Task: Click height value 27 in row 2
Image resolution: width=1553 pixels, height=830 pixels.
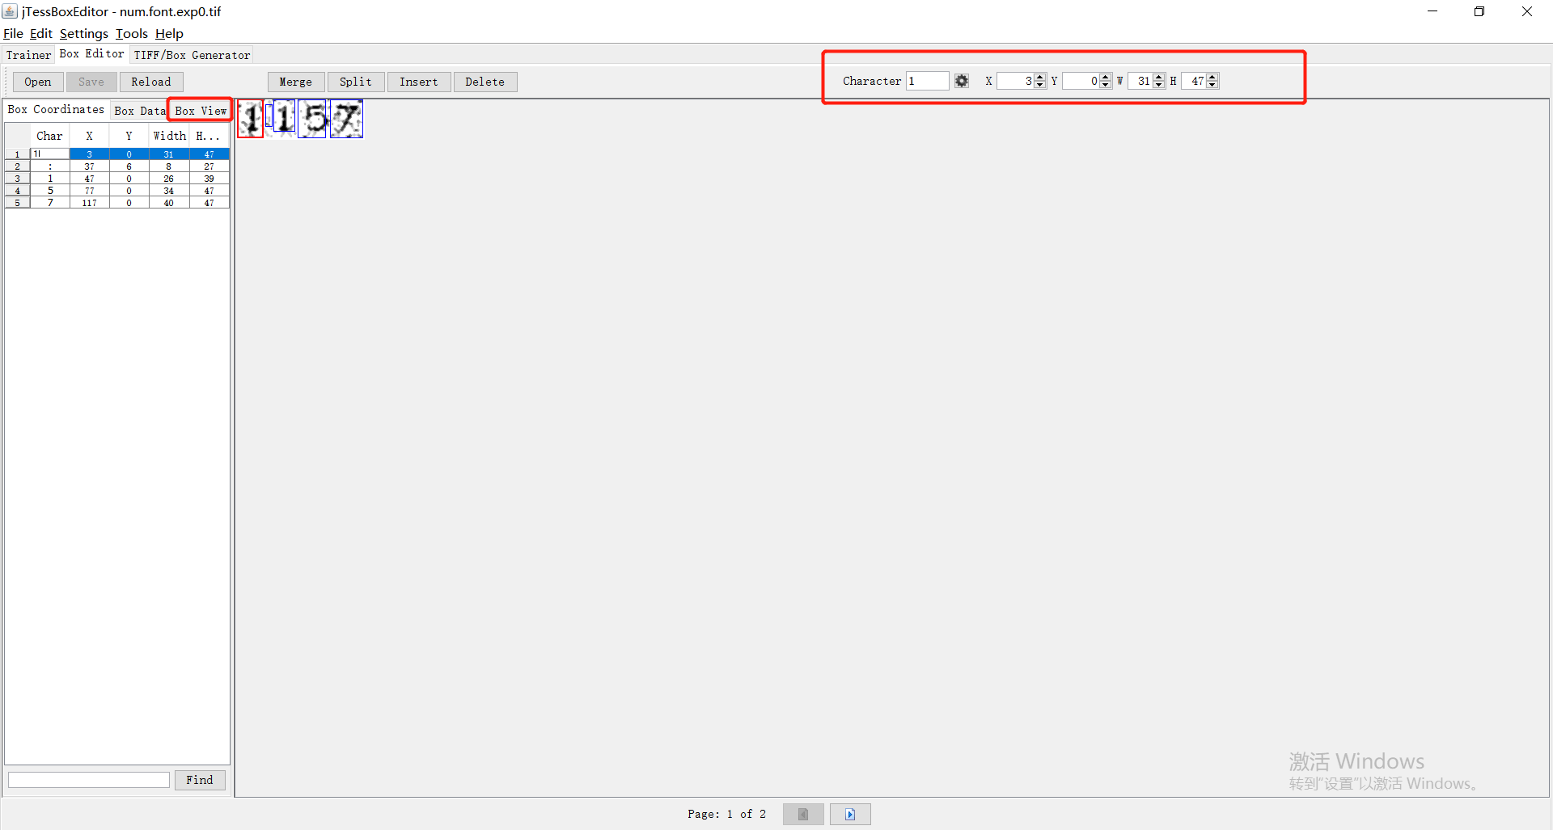Action: tap(209, 166)
